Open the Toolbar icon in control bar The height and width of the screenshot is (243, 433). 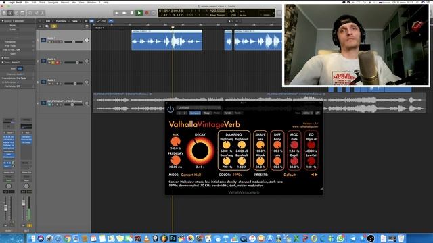point(22,13)
